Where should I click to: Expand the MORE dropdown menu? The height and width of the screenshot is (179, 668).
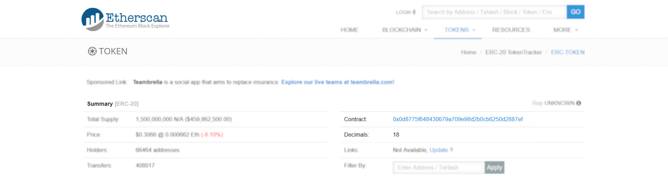[x=565, y=30]
